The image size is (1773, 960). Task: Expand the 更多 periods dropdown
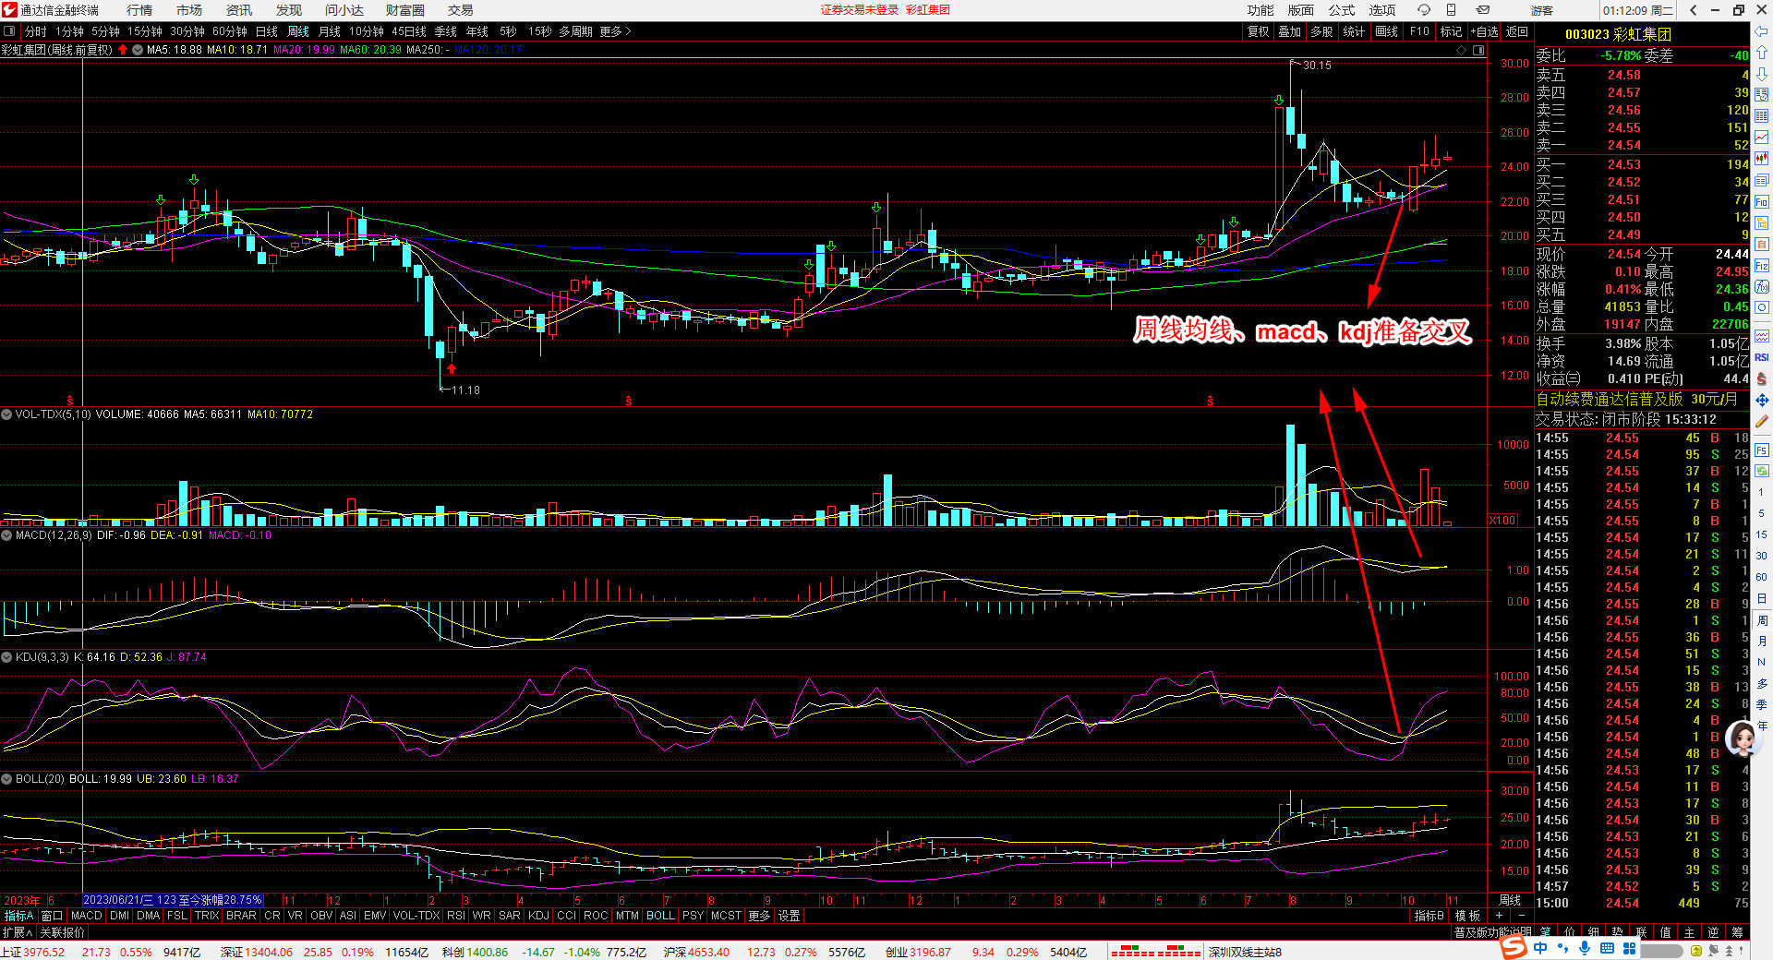(615, 31)
